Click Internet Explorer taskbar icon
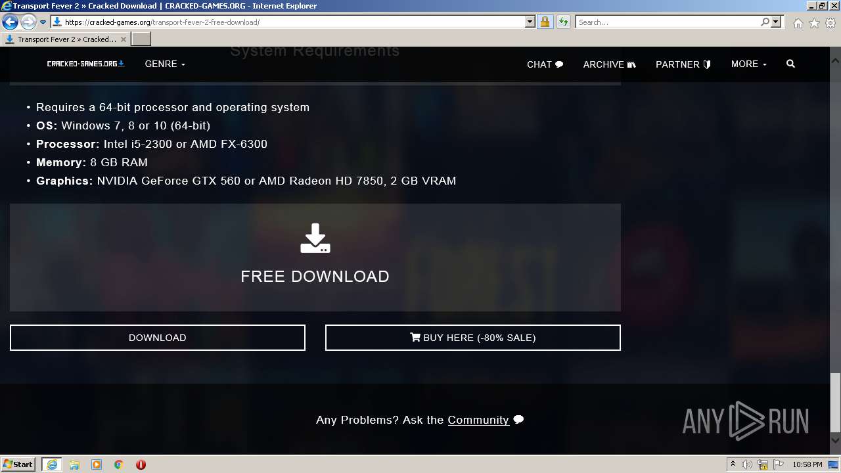Image resolution: width=841 pixels, height=473 pixels. point(52,464)
